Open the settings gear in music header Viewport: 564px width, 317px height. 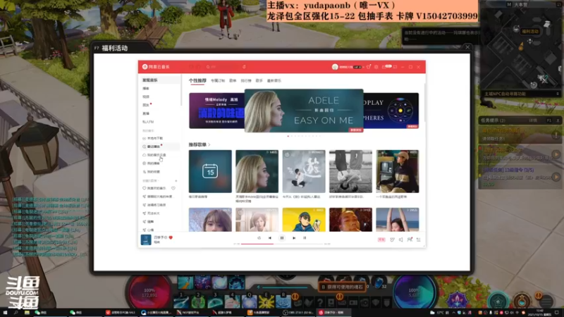point(376,67)
